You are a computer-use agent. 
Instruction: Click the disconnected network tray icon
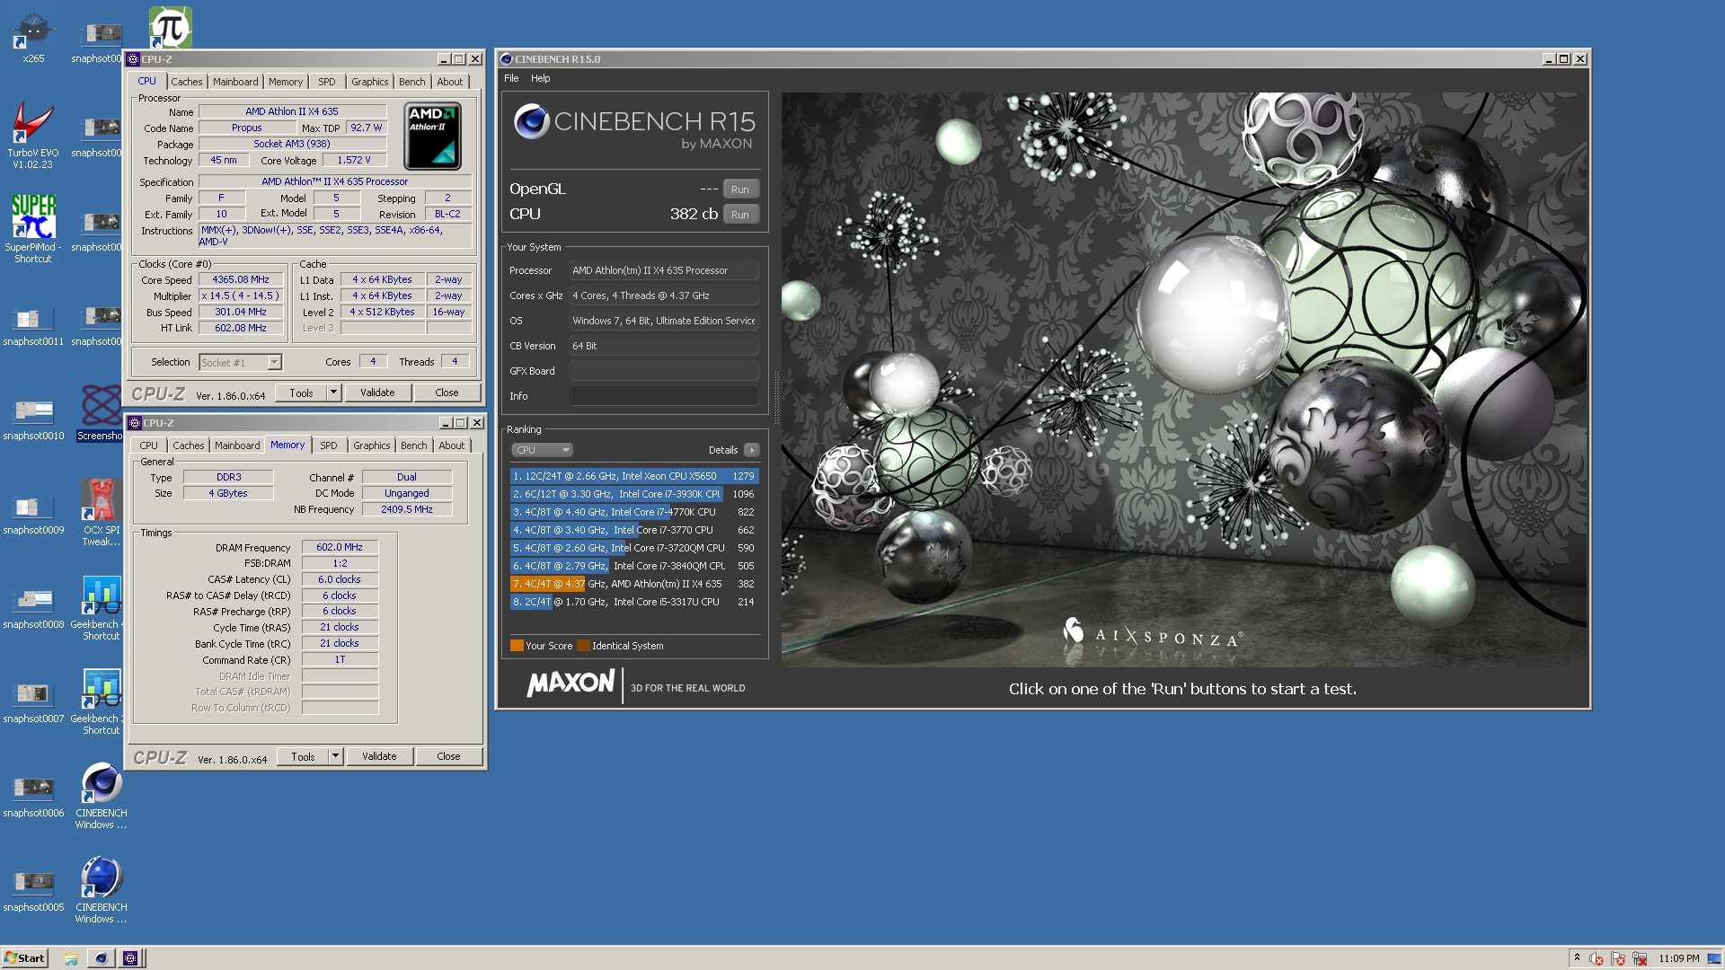[x=1640, y=958]
